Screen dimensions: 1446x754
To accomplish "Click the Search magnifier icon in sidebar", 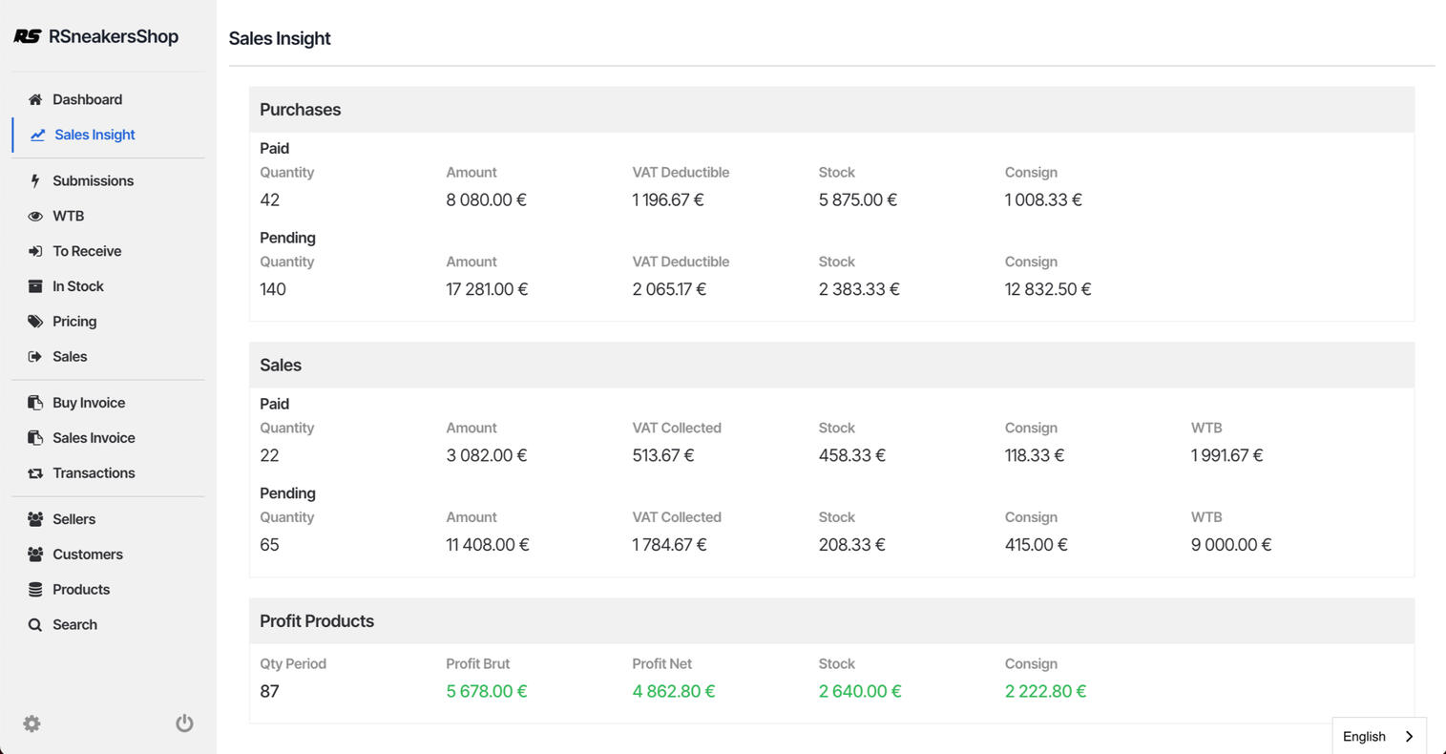I will [35, 625].
